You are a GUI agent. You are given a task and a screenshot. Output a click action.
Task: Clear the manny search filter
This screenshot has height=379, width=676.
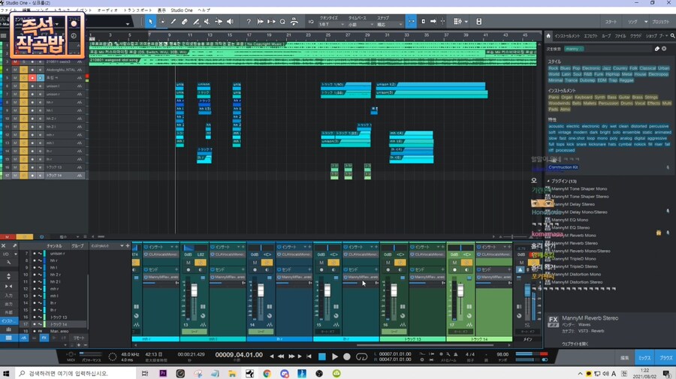(x=664, y=49)
